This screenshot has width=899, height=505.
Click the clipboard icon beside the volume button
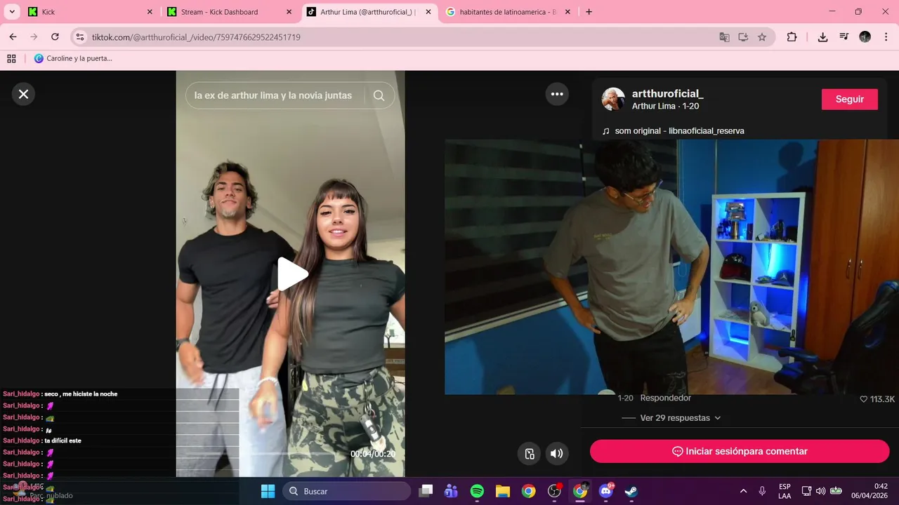pos(530,453)
